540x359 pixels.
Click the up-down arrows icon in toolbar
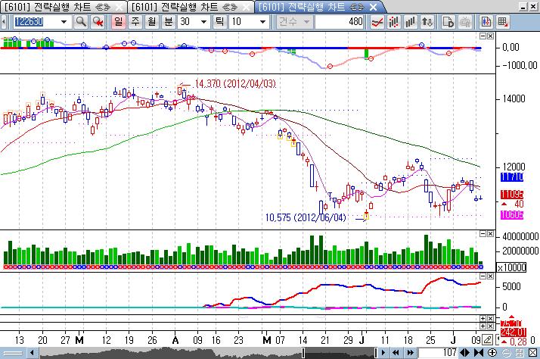[x=427, y=22]
